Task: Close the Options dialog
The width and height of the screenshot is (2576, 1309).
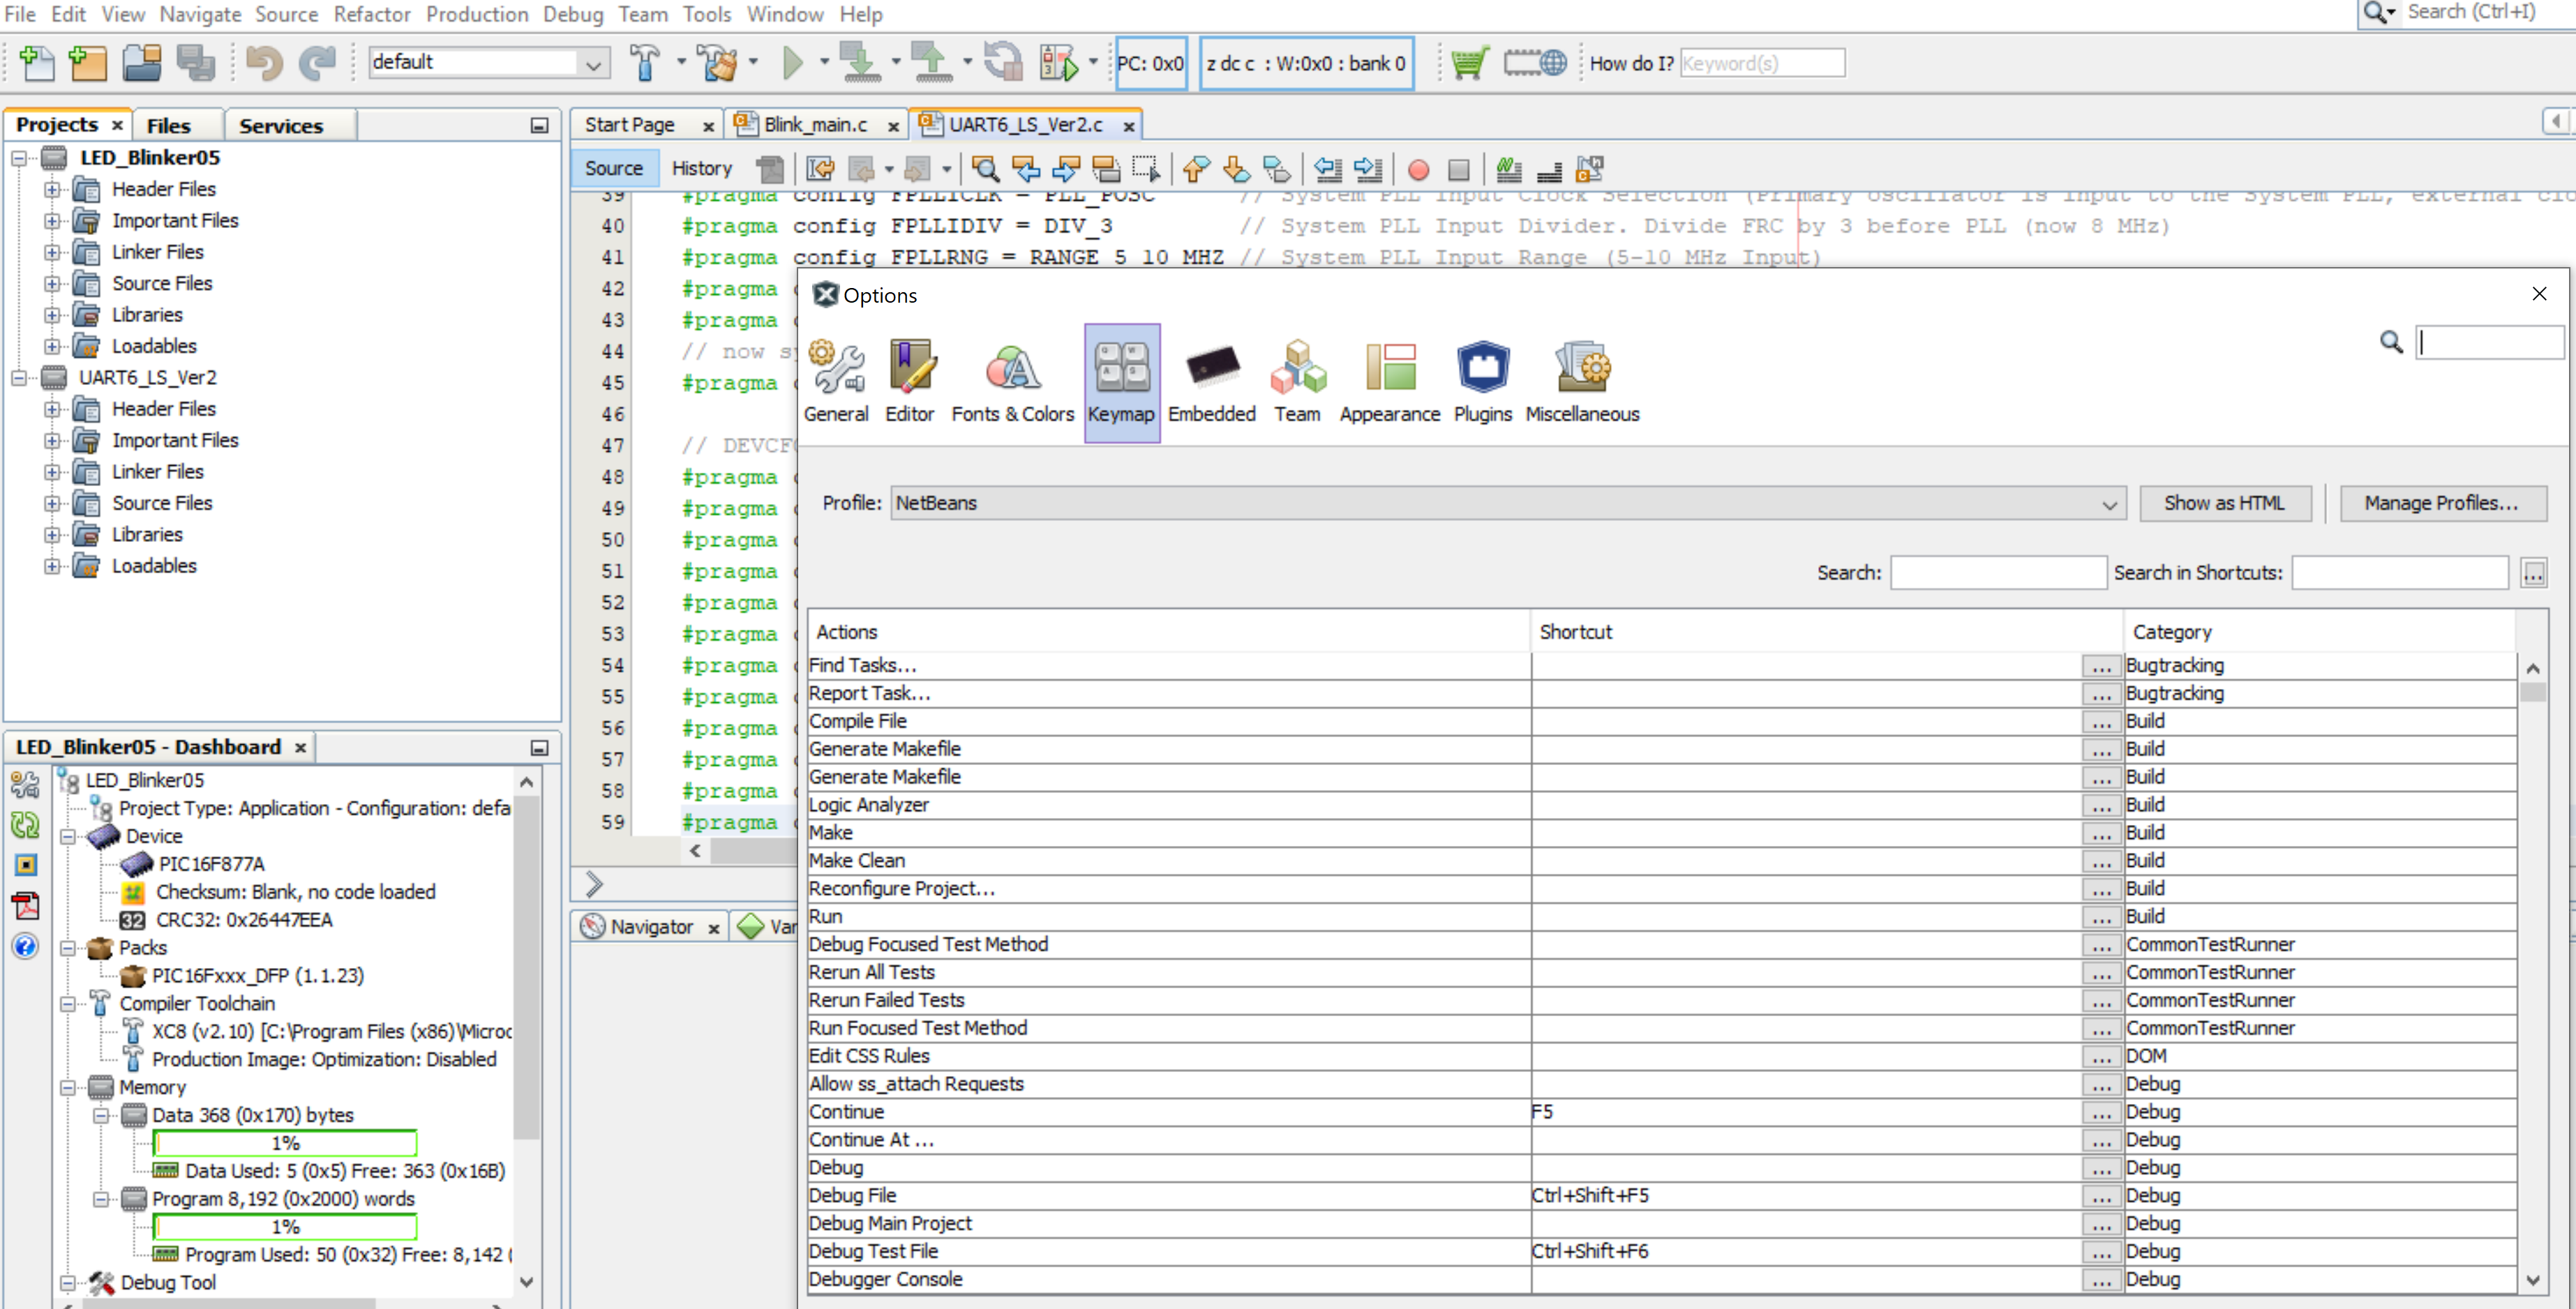Action: (2539, 294)
